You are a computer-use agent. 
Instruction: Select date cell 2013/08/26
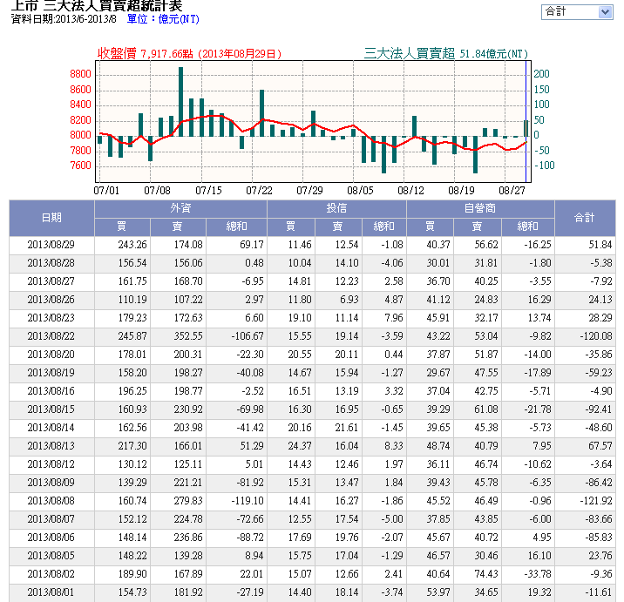click(51, 300)
